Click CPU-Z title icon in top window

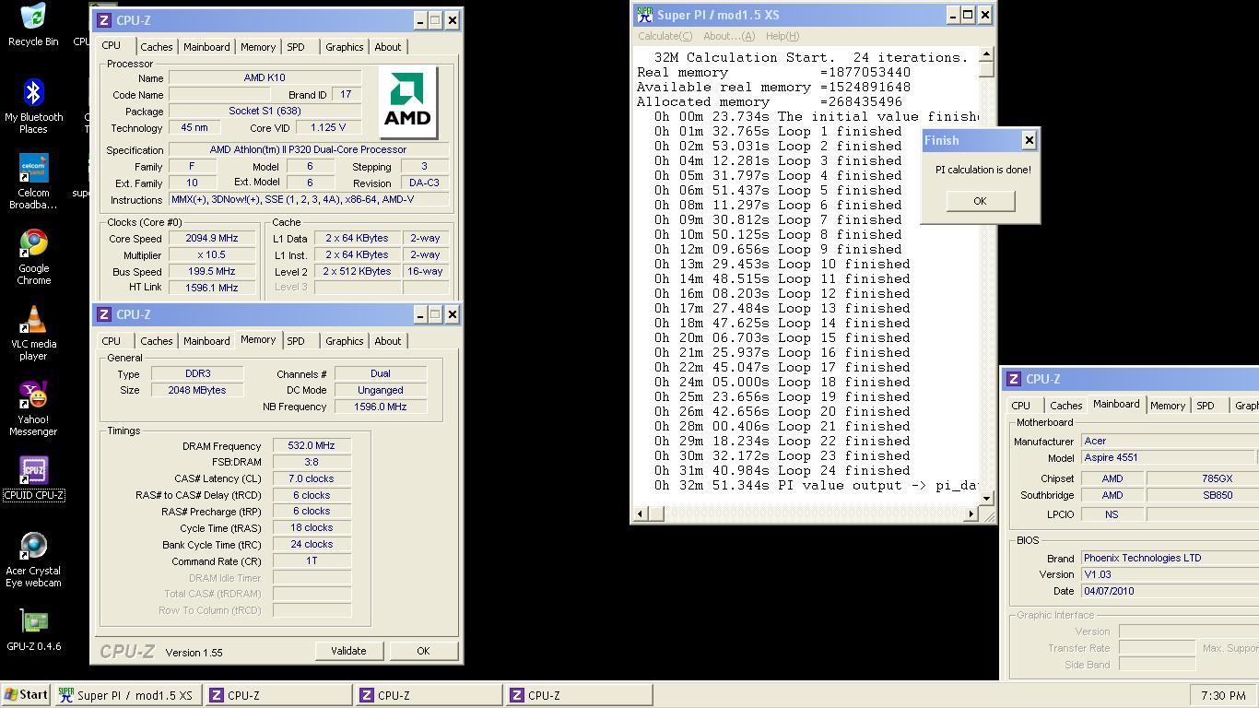click(x=104, y=20)
